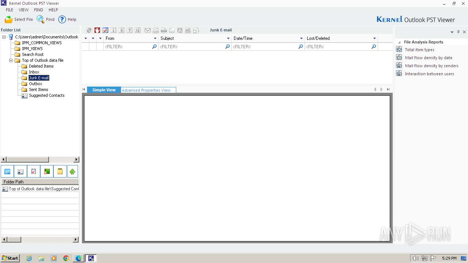Click the save as PDF icon
Viewport: 468px width, 263px height.
[180, 30]
